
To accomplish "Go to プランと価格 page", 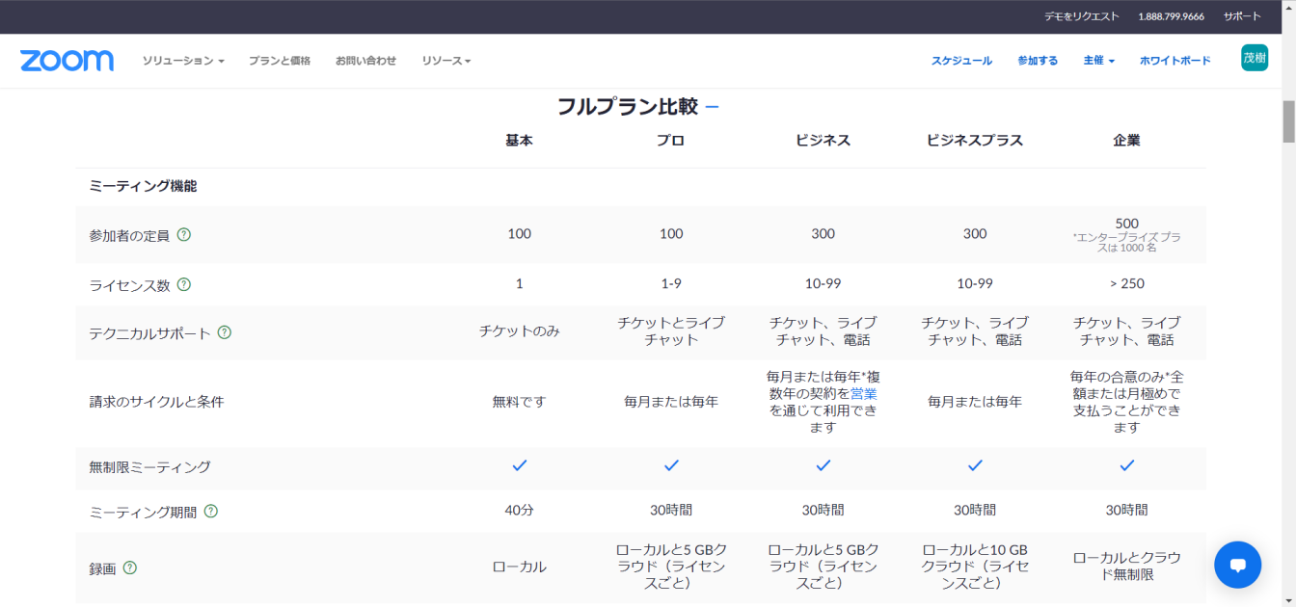I will (x=280, y=61).
